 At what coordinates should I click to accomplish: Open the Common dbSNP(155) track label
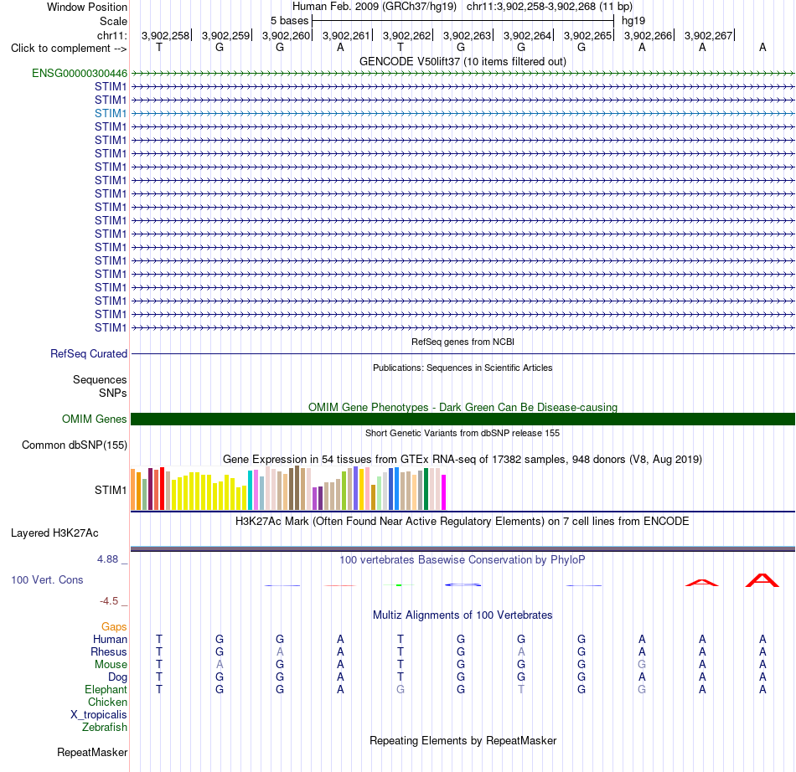[74, 445]
